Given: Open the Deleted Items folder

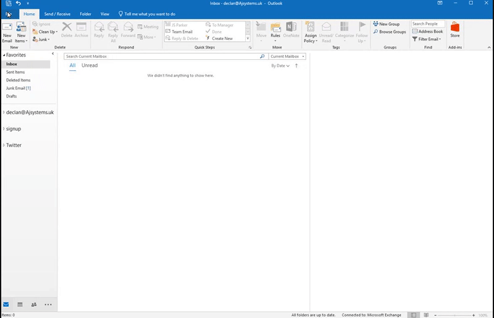Looking at the screenshot, I should 19,80.
